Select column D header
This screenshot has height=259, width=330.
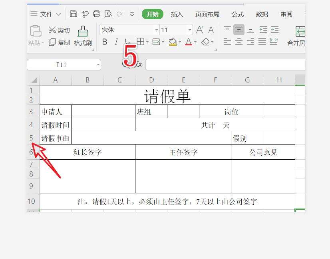tap(151, 80)
